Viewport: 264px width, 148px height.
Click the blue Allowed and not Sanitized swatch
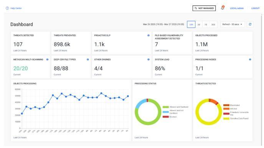point(166,112)
